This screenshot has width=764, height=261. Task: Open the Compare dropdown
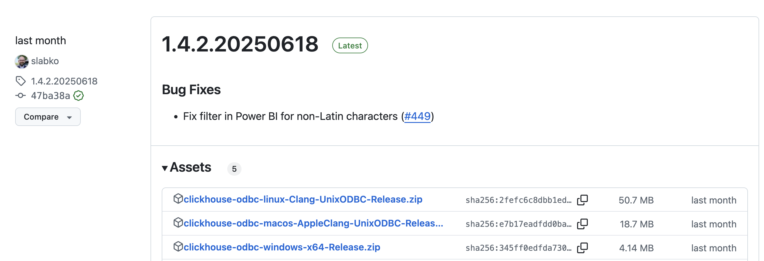click(x=48, y=117)
